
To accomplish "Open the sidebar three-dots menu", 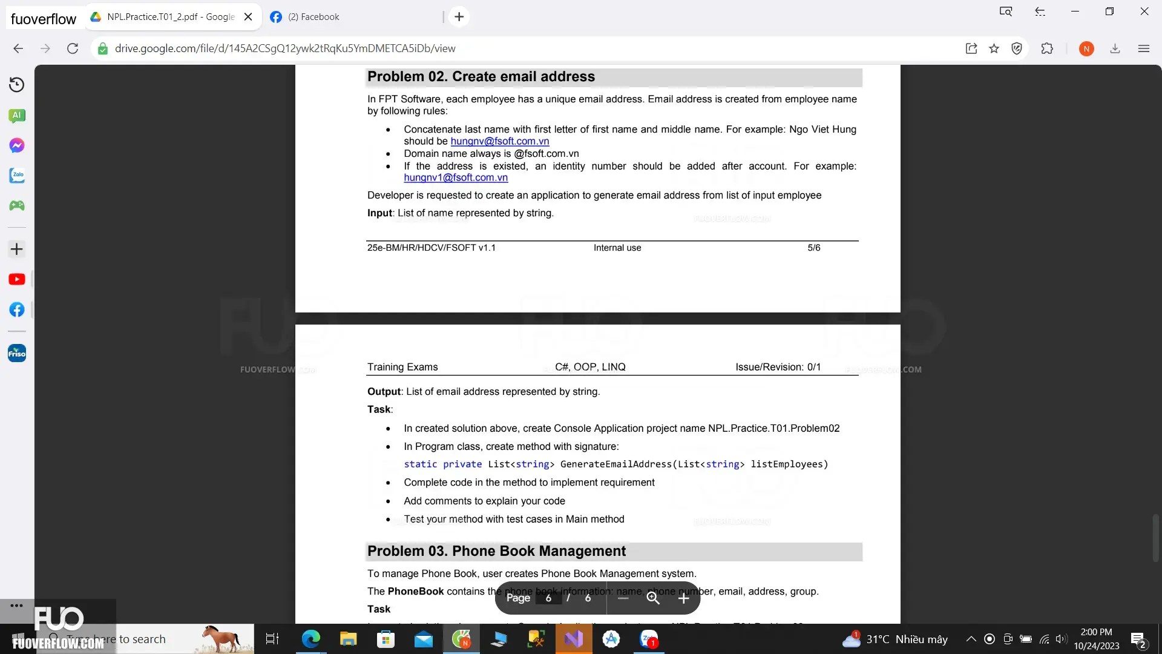I will [x=17, y=606].
